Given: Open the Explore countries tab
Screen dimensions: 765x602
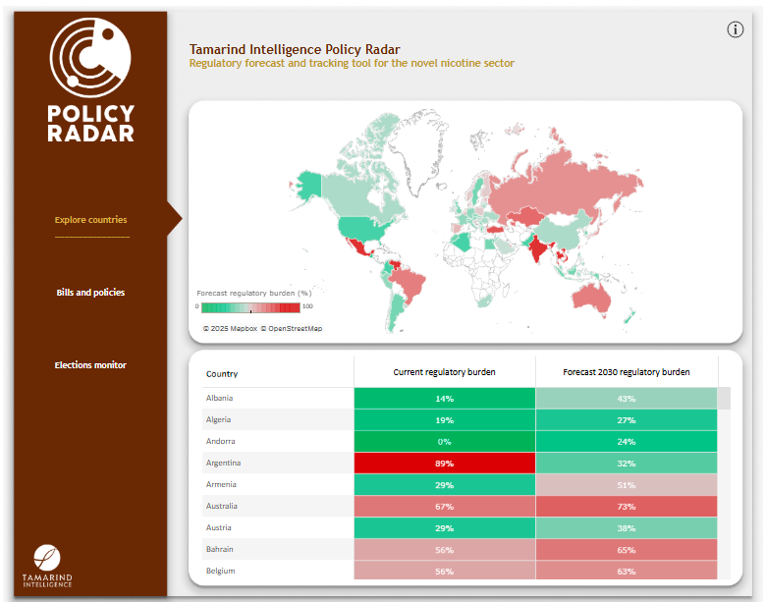Looking at the screenshot, I should [90, 220].
